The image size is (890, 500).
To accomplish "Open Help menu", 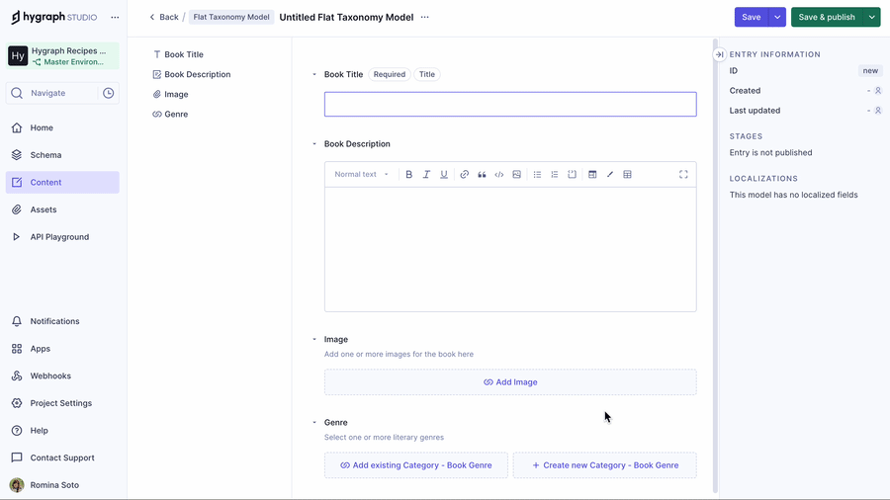I will tap(62, 430).
